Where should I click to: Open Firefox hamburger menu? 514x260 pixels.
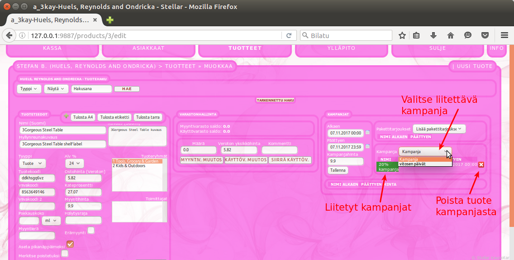pyautogui.click(x=504, y=35)
